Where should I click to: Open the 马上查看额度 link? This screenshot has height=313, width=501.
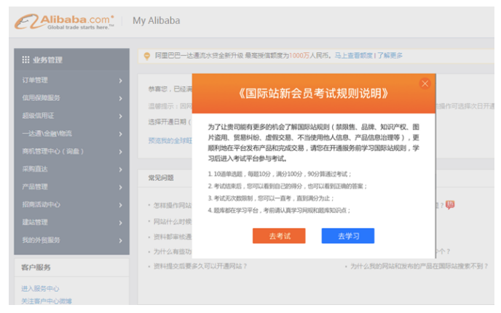click(x=354, y=55)
